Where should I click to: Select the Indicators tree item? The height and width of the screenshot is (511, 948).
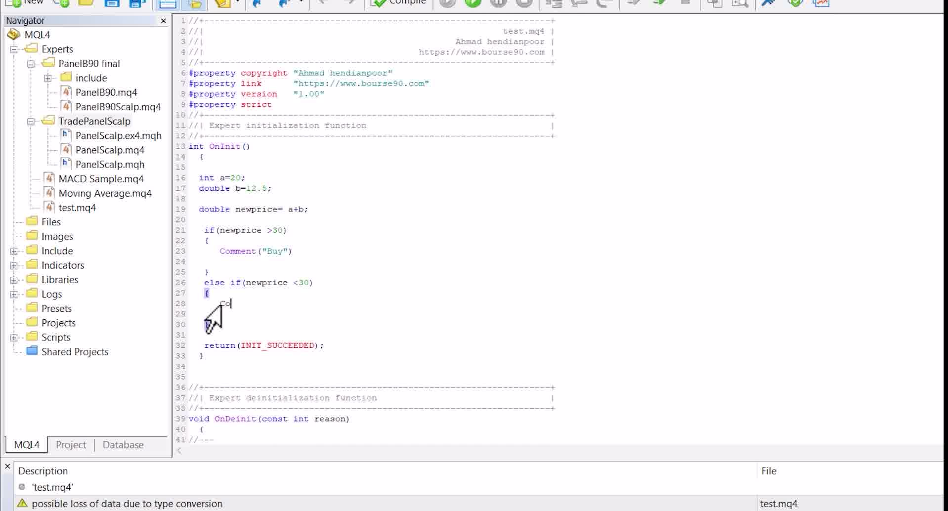(63, 265)
